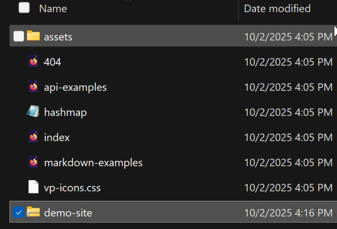
Task: Check the box next to assets
Action: tap(19, 36)
